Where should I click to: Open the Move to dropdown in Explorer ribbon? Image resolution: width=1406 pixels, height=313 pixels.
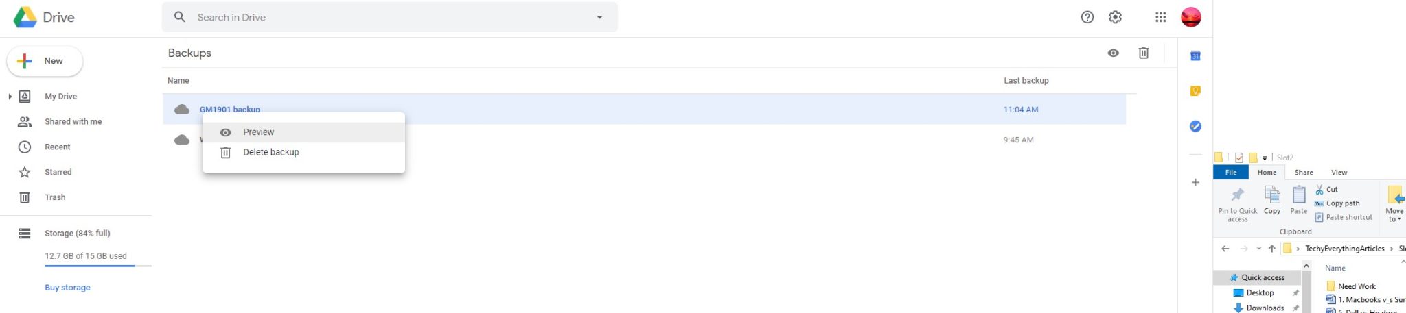point(1395,203)
